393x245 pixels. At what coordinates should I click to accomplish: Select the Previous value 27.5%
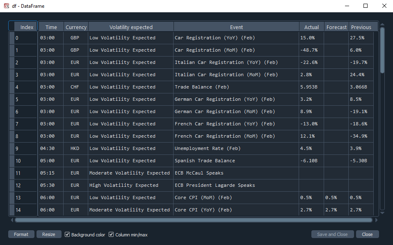[x=361, y=38]
